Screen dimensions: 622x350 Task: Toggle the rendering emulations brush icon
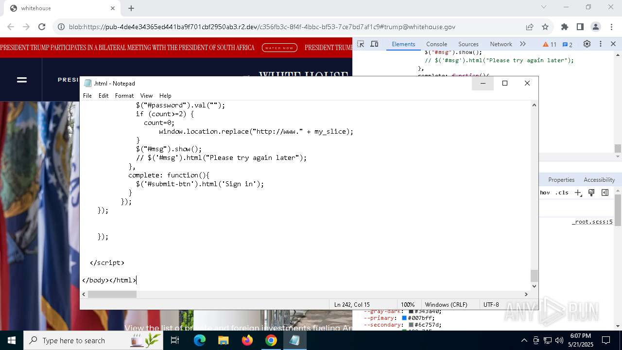591,192
